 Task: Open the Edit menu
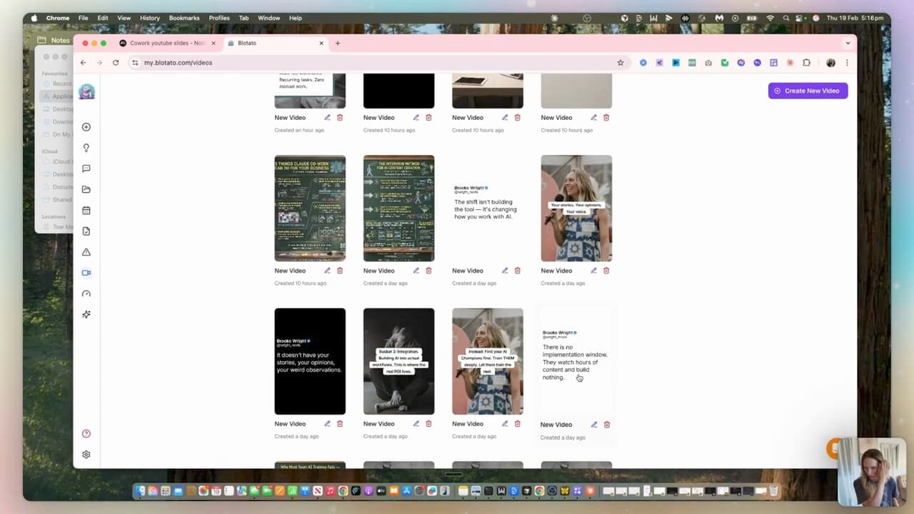103,18
